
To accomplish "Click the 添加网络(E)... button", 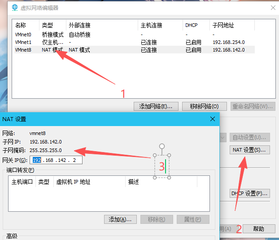I will [x=156, y=106].
